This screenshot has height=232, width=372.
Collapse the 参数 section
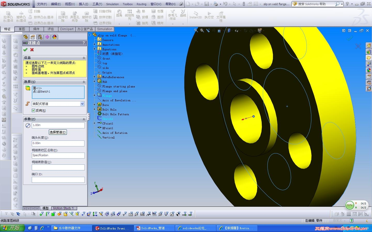[x=84, y=119]
